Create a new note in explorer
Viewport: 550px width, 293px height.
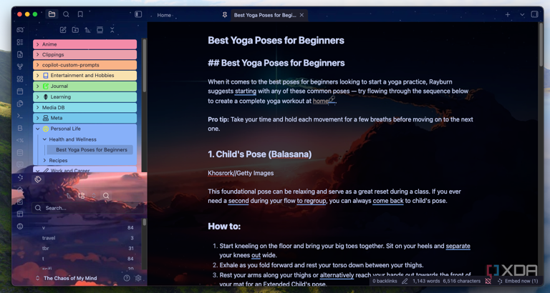tap(63, 30)
